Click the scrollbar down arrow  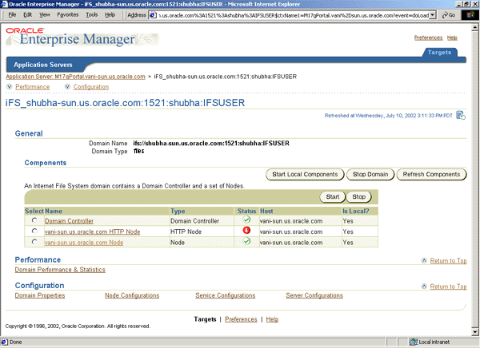pos(474,332)
